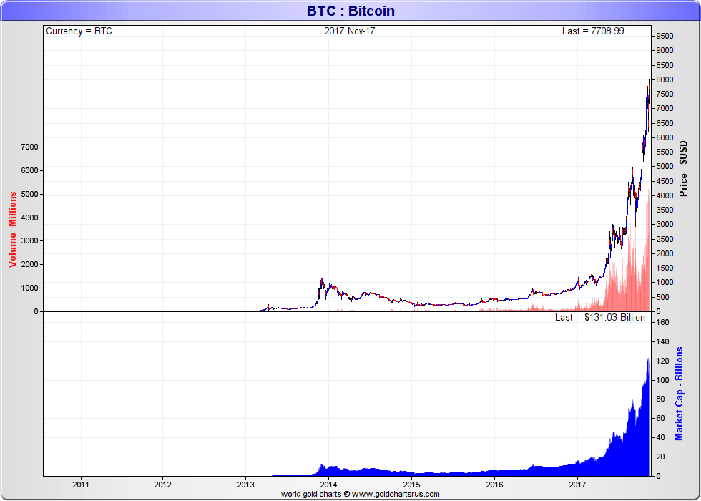Click the 80 market cap tick
This screenshot has height=501, width=701.
[661, 399]
